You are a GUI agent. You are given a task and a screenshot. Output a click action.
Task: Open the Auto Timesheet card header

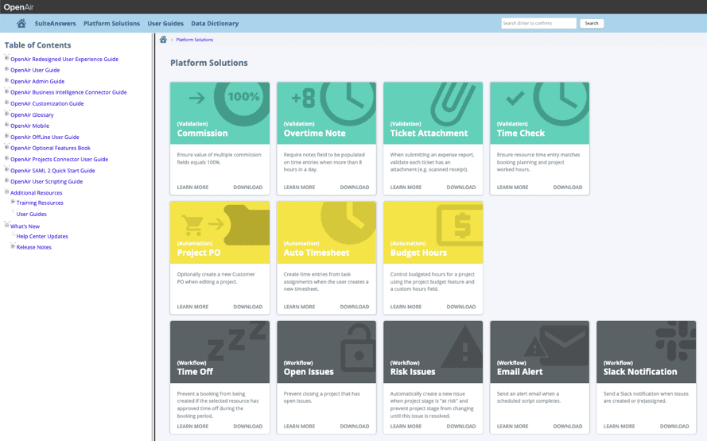326,233
